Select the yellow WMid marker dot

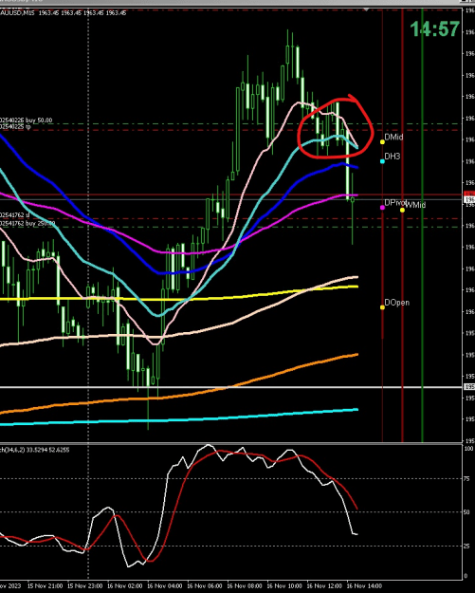click(x=402, y=210)
